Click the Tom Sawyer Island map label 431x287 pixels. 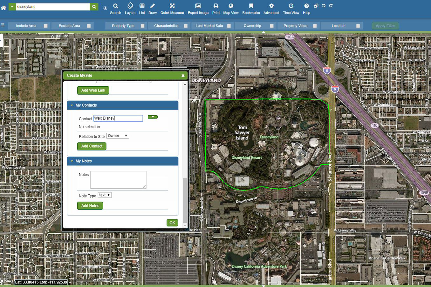[x=242, y=133]
